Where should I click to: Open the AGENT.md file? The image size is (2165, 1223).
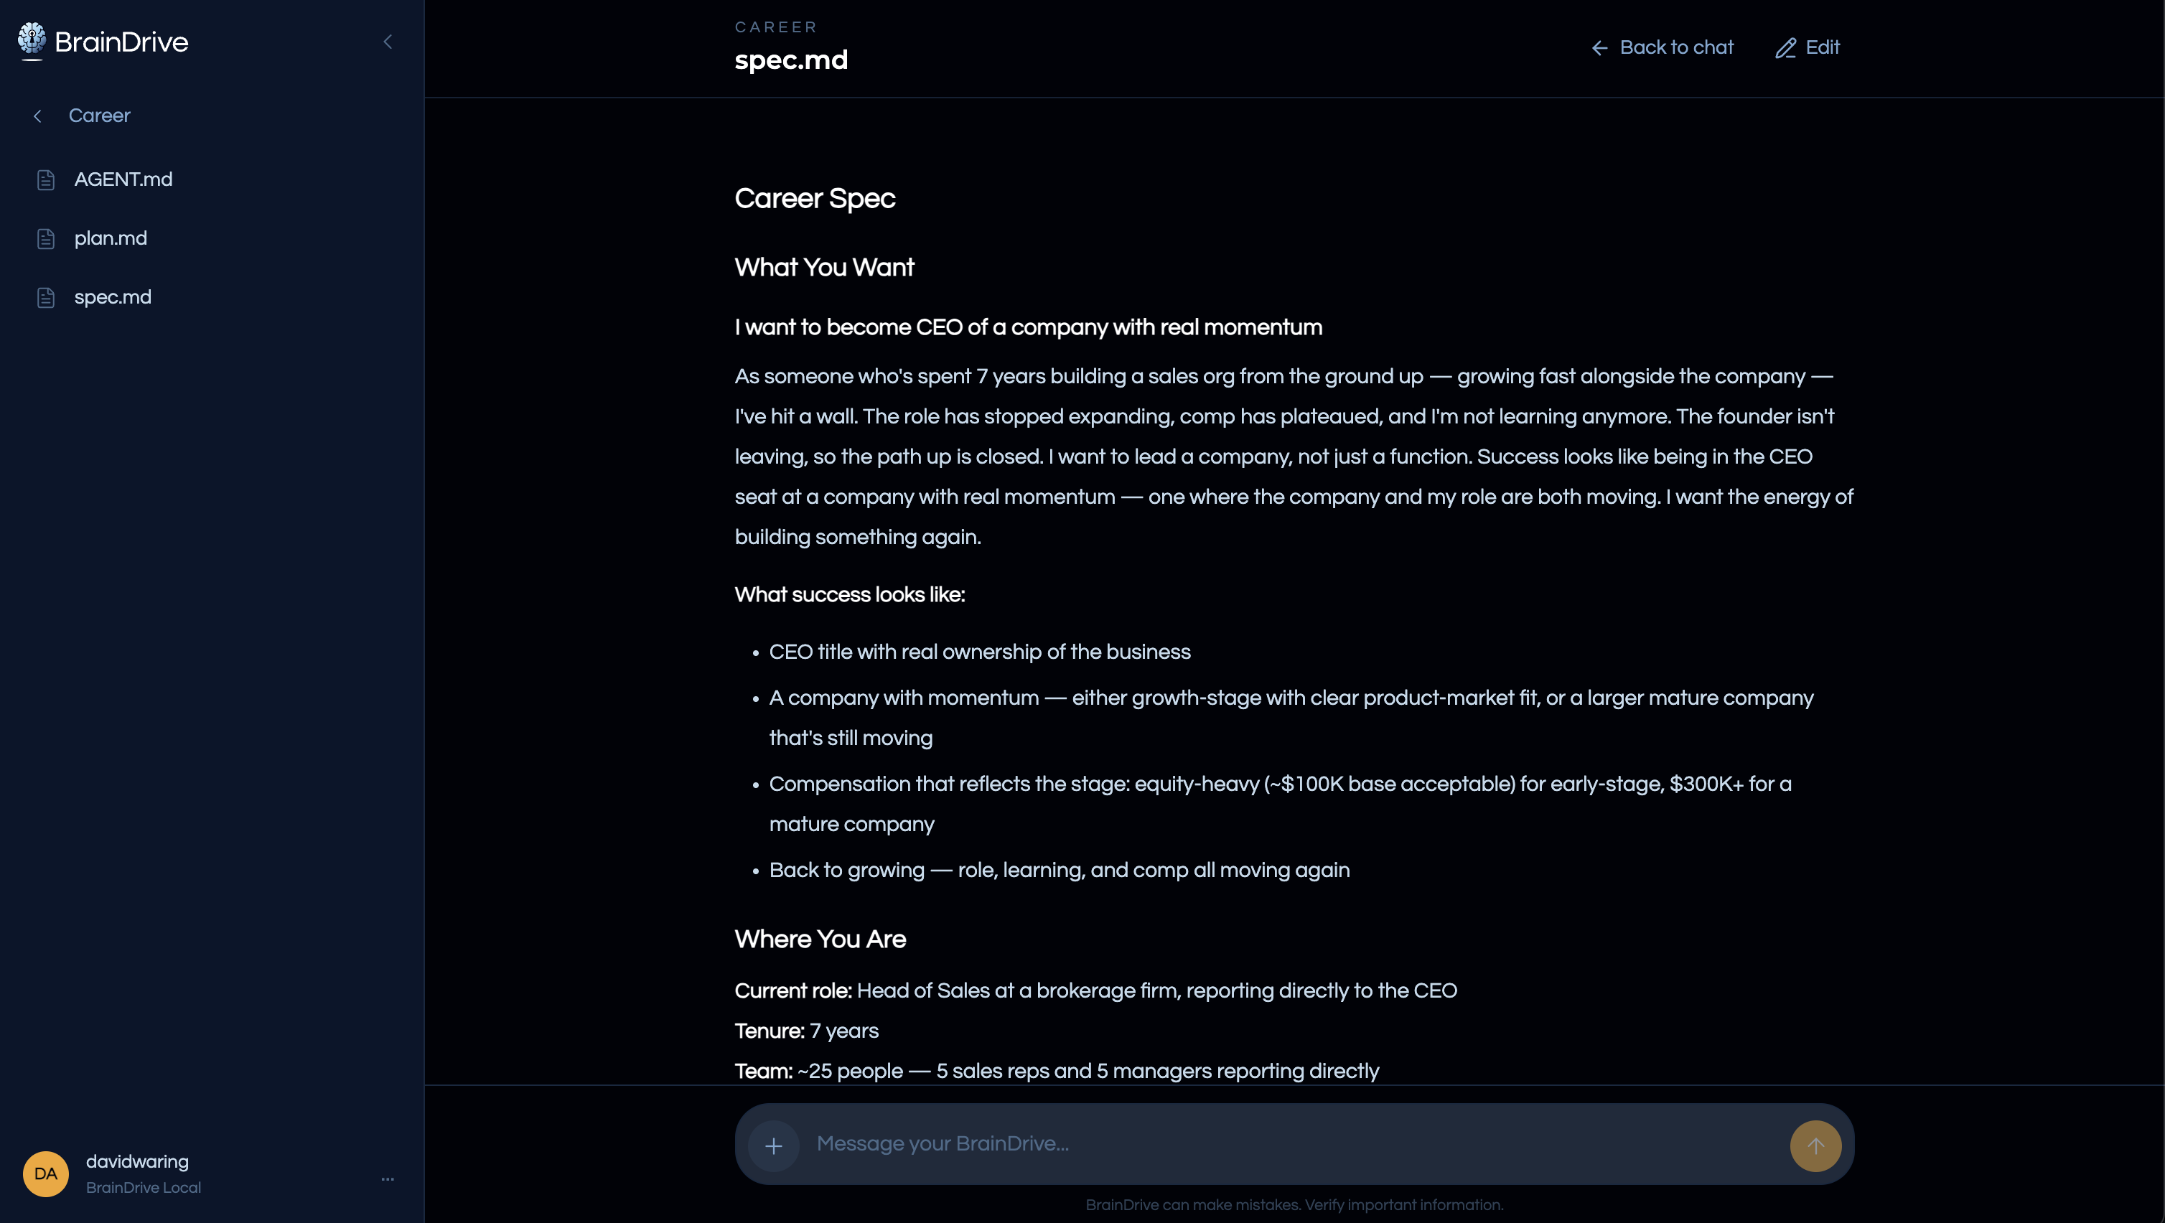coord(123,179)
